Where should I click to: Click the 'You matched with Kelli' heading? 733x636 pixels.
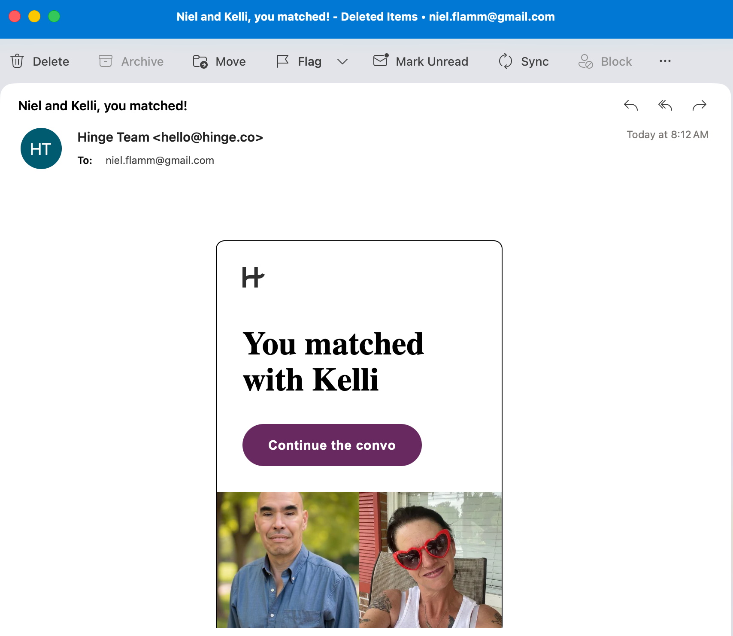click(x=333, y=362)
